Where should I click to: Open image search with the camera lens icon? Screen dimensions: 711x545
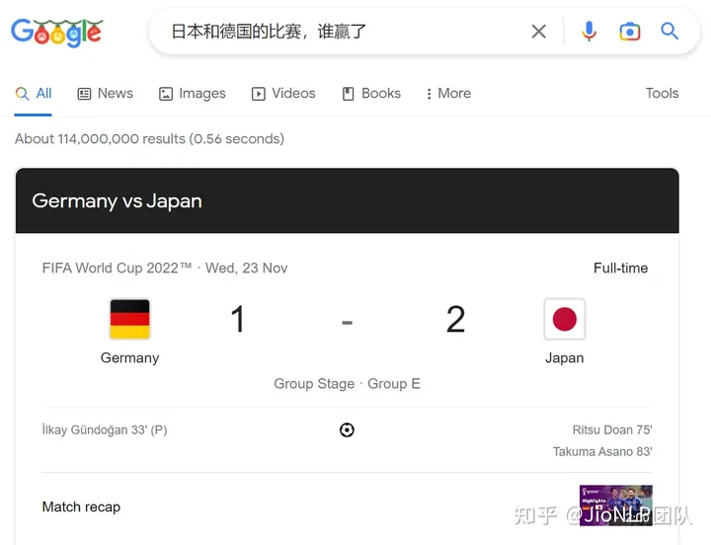(x=630, y=32)
